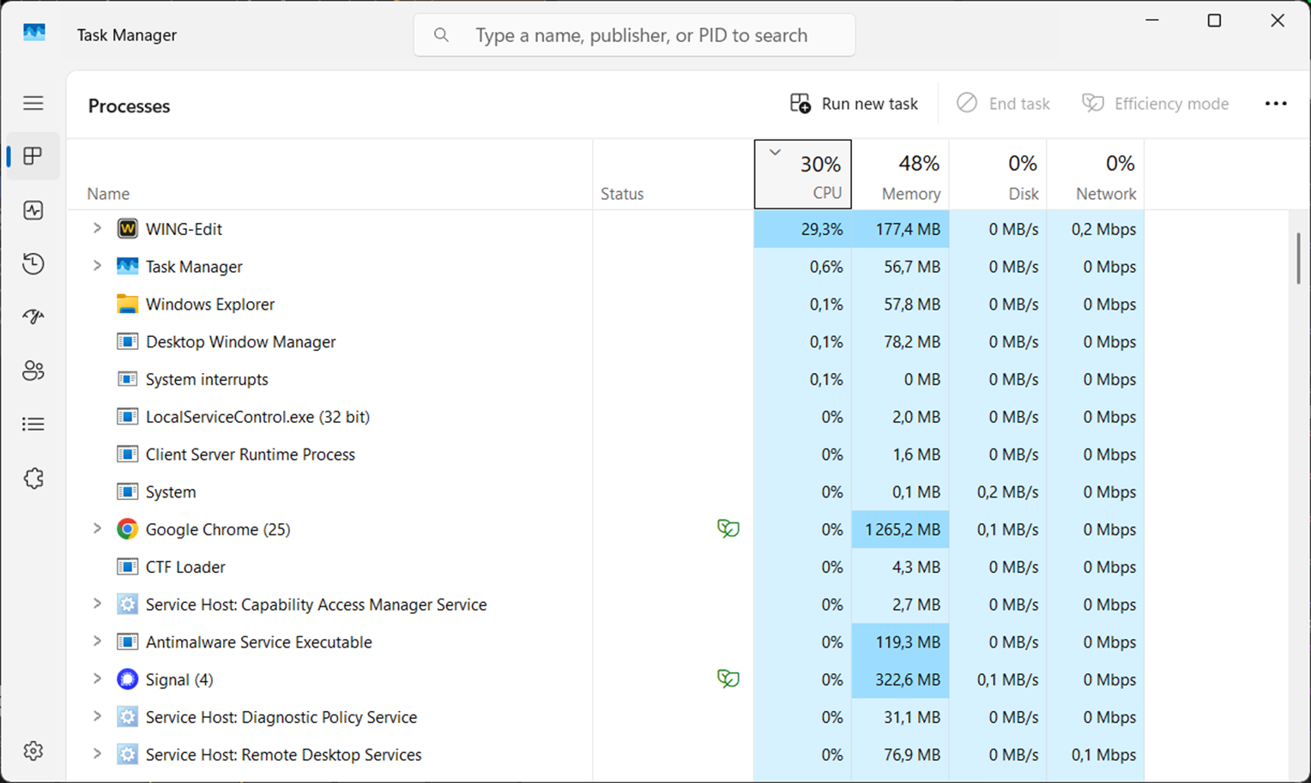Switch to the Processes sidebar page

(x=33, y=156)
